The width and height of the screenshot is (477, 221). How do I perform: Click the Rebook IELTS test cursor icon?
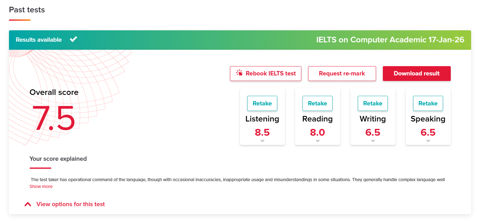coord(239,73)
